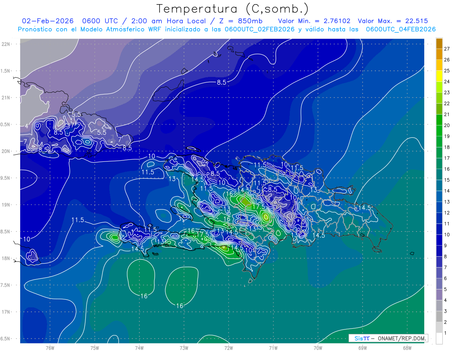
Task: Click the yellow swatch between 24 and 25
Action: (439, 76)
